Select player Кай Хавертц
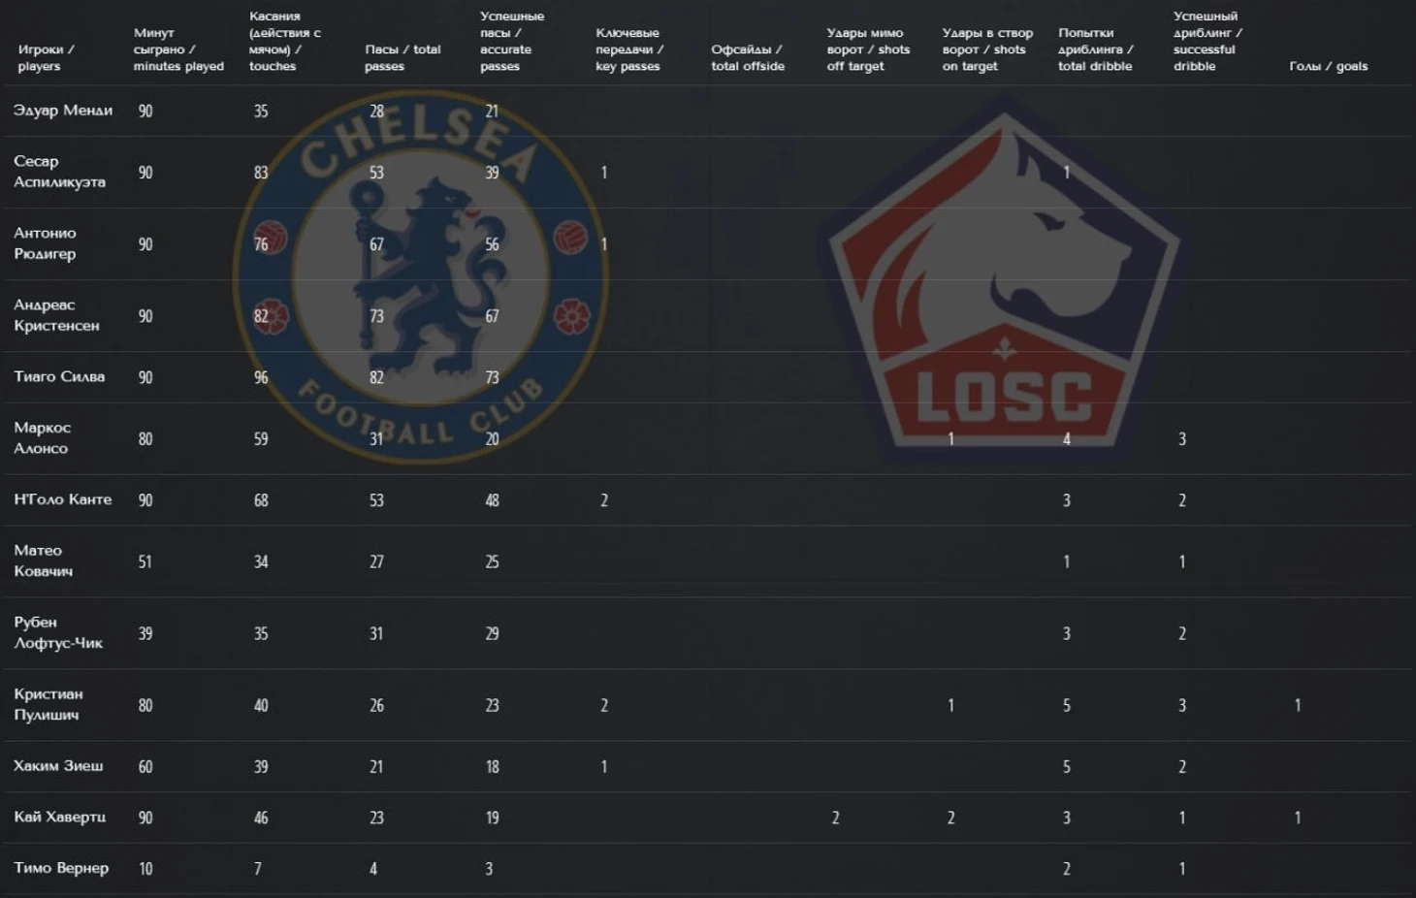Viewport: 1416px width, 898px height. (59, 817)
